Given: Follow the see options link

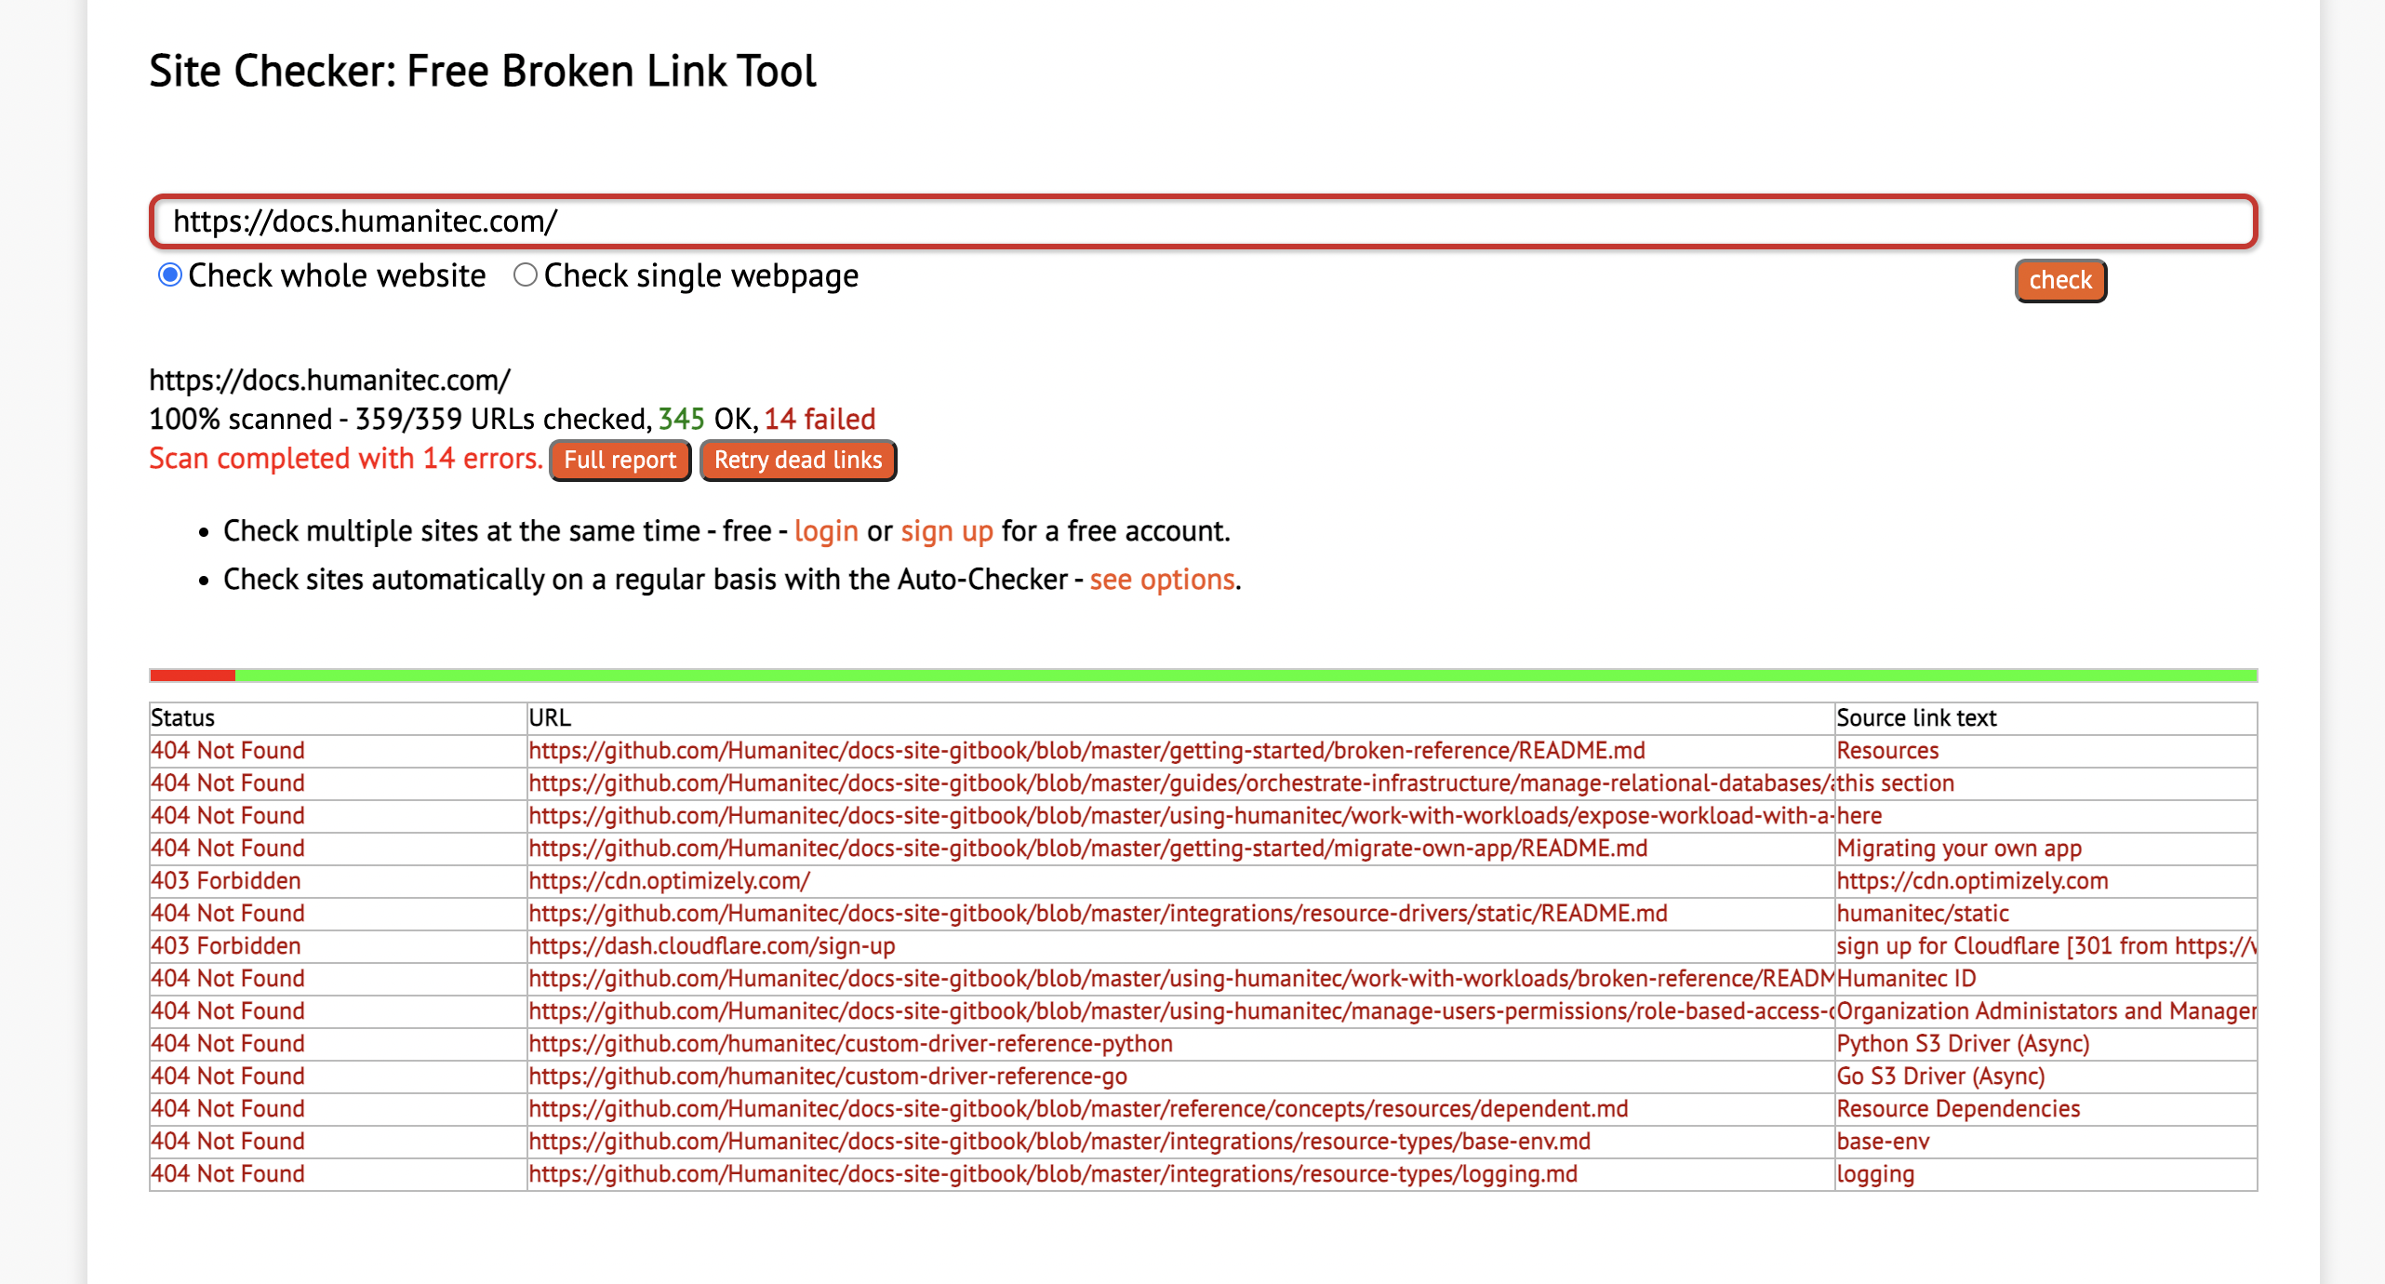Looking at the screenshot, I should 1162,579.
